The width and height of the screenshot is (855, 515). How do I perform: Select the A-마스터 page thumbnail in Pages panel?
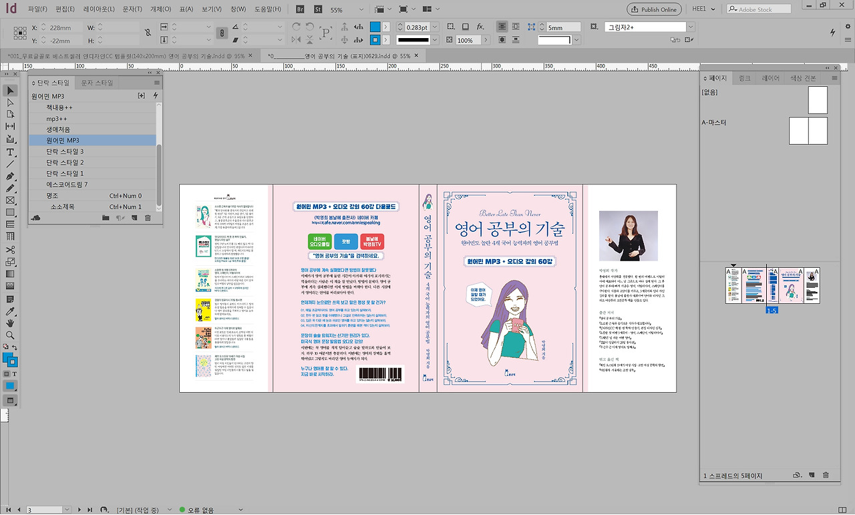[x=808, y=131]
